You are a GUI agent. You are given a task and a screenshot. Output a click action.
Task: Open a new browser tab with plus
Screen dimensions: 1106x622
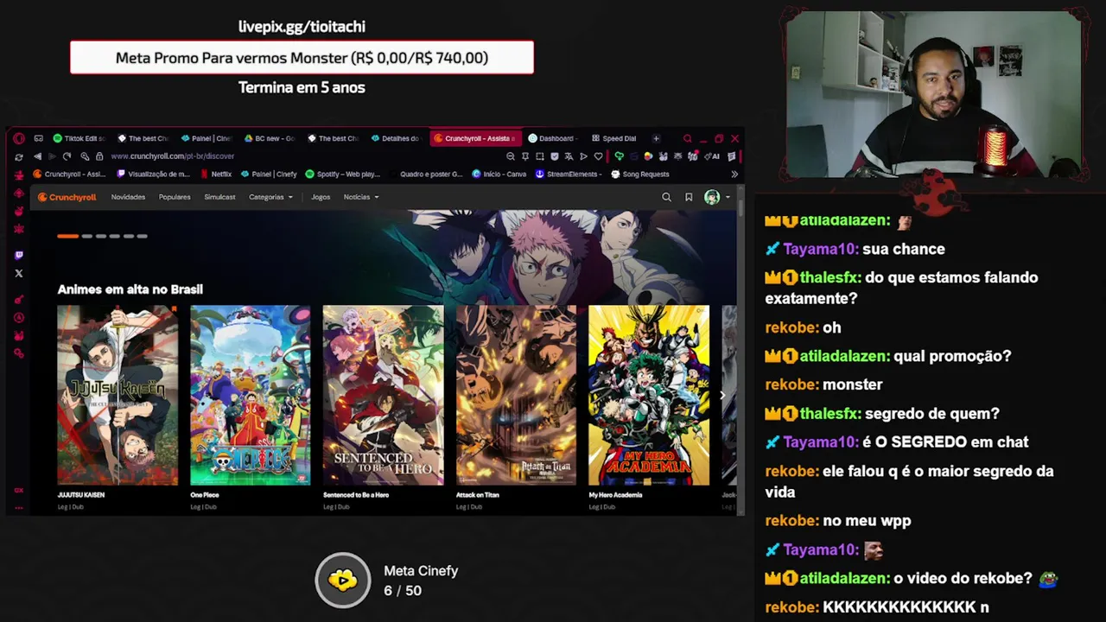point(656,138)
